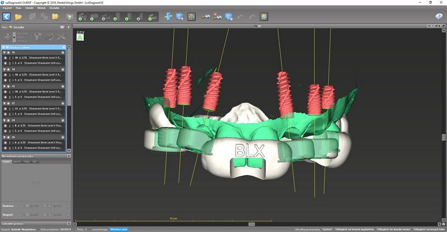Viewport: 447px width, 232px height.
Task: Click Odległość od innych tulei button
Action: [x=429, y=229]
